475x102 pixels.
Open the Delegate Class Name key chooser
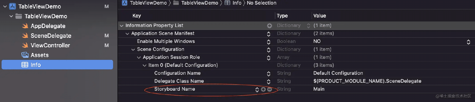269,81
